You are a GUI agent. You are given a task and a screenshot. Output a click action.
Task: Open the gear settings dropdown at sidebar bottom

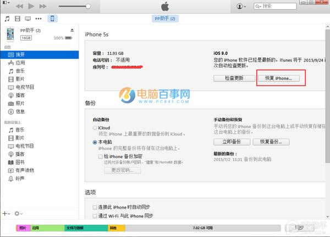pyautogui.click(x=19, y=213)
